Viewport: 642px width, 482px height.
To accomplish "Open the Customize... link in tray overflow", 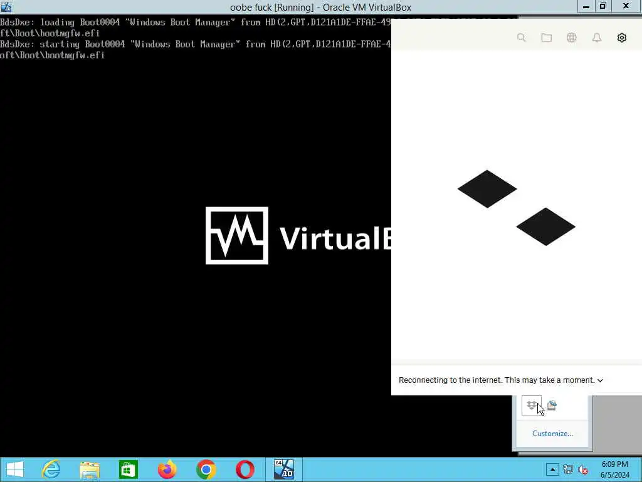I will [x=552, y=434].
